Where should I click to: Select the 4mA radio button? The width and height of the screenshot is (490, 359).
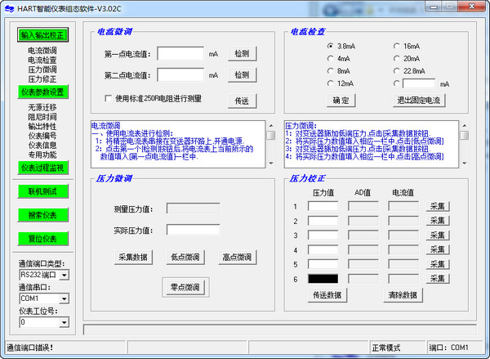point(331,59)
